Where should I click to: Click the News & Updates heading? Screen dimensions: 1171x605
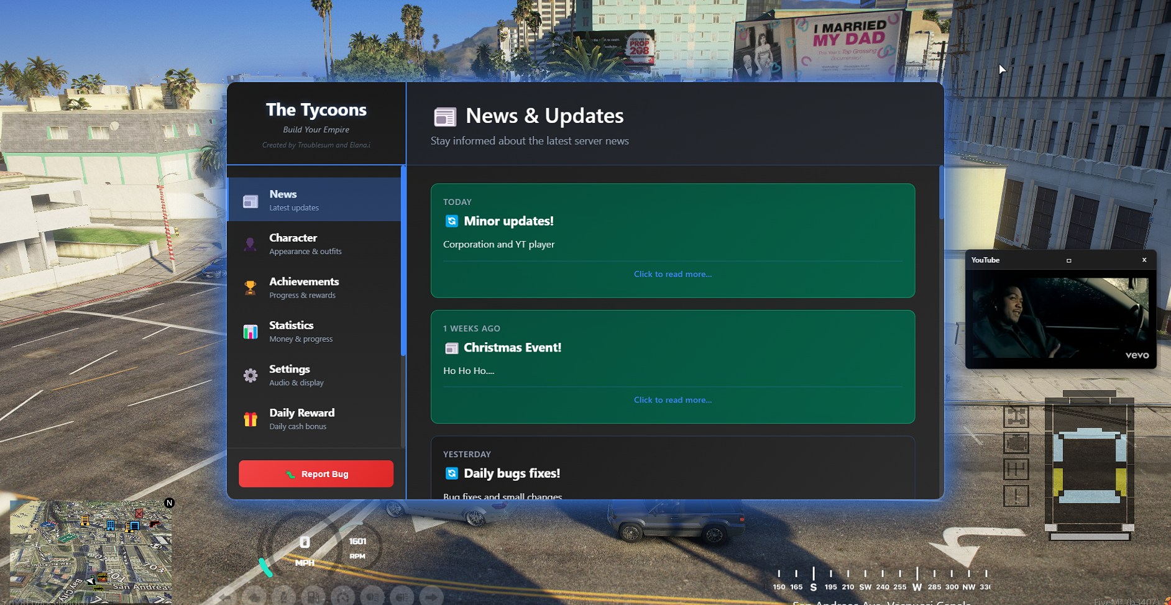tap(544, 116)
